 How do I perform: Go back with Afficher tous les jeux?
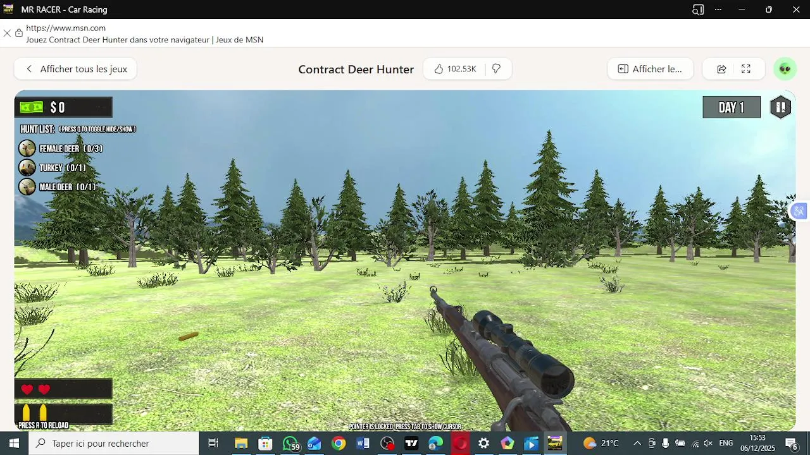pyautogui.click(x=75, y=69)
